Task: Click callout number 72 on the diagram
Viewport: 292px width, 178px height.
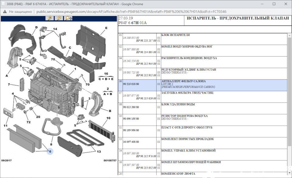Action: pos(29,122)
